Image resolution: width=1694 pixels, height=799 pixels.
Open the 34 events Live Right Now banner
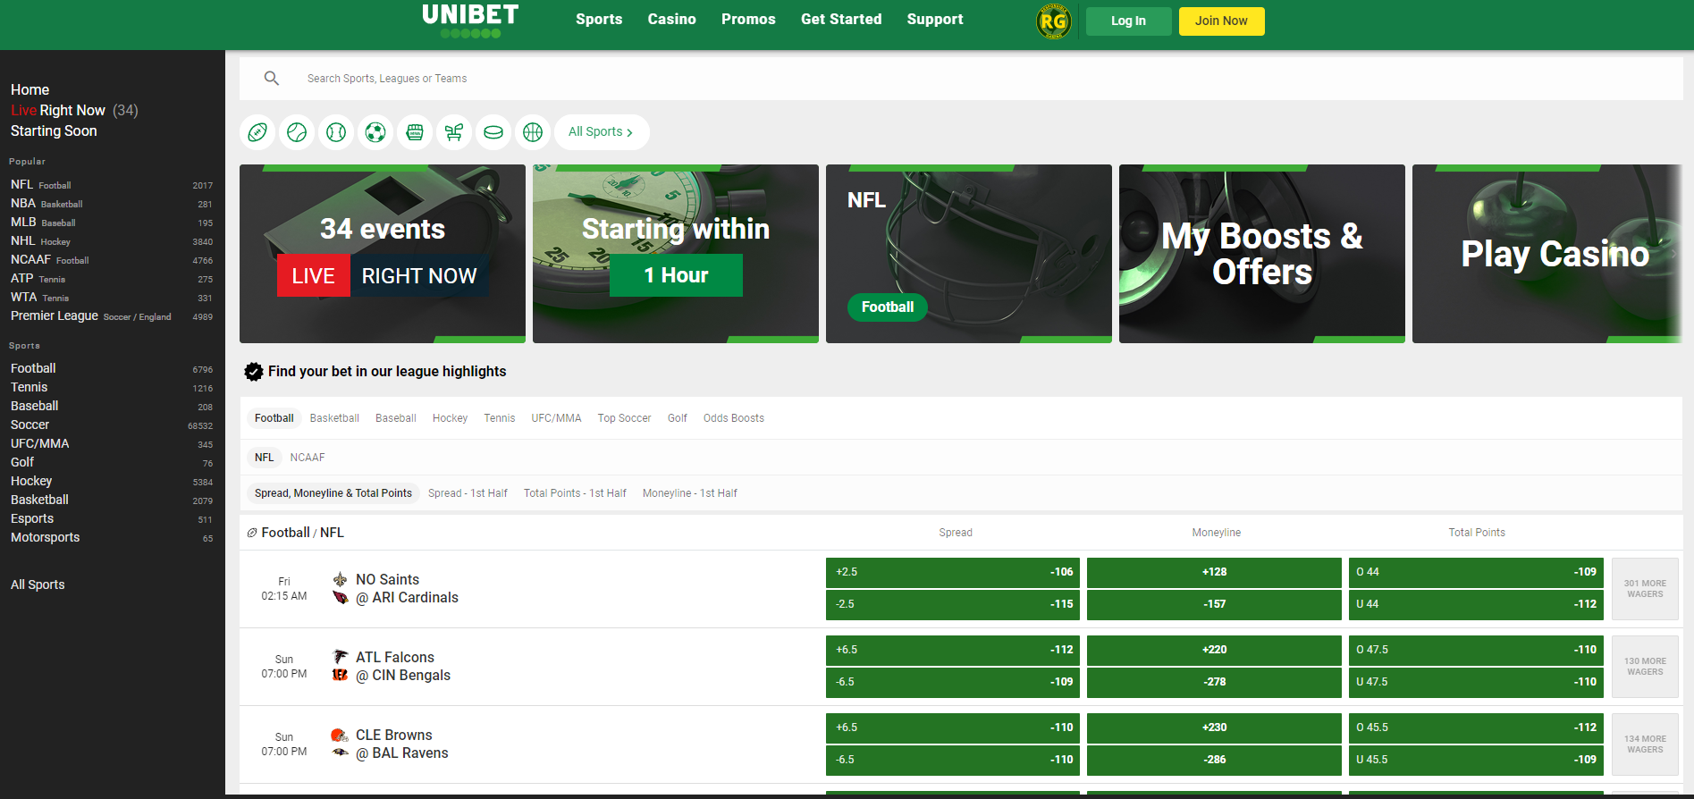coord(383,254)
